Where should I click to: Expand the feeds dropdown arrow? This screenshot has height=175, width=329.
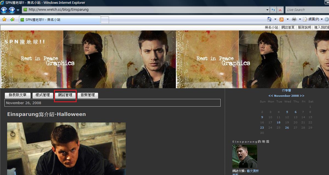coord(288,19)
